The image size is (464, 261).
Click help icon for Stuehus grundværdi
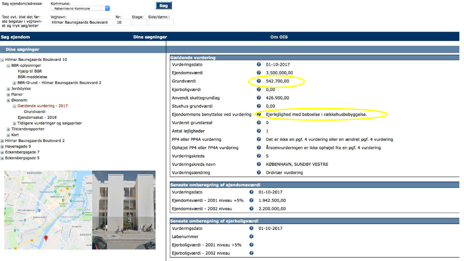259,106
